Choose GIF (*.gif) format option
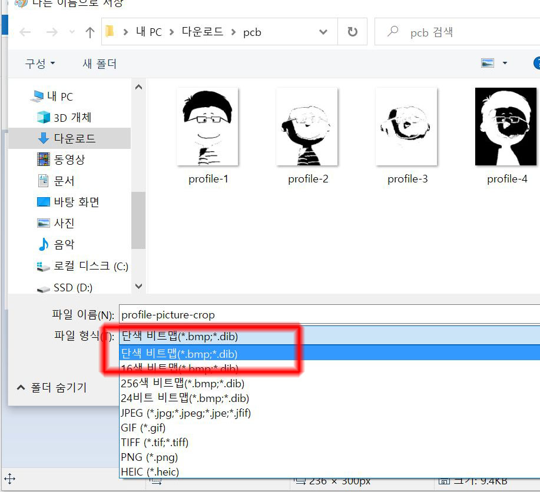Image resolution: width=540 pixels, height=492 pixels. tap(330, 428)
